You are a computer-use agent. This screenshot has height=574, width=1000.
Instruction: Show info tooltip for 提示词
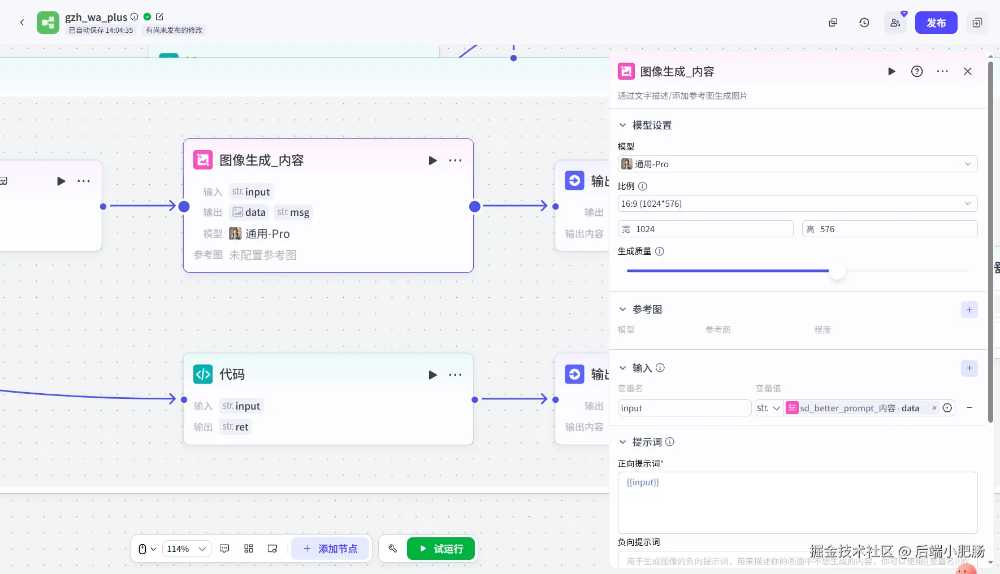670,442
